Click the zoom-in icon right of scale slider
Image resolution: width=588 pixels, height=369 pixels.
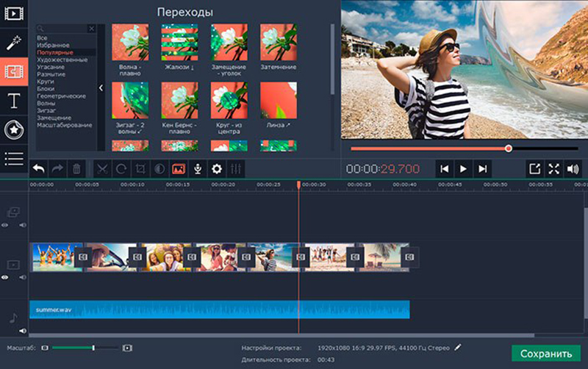pyautogui.click(x=127, y=348)
